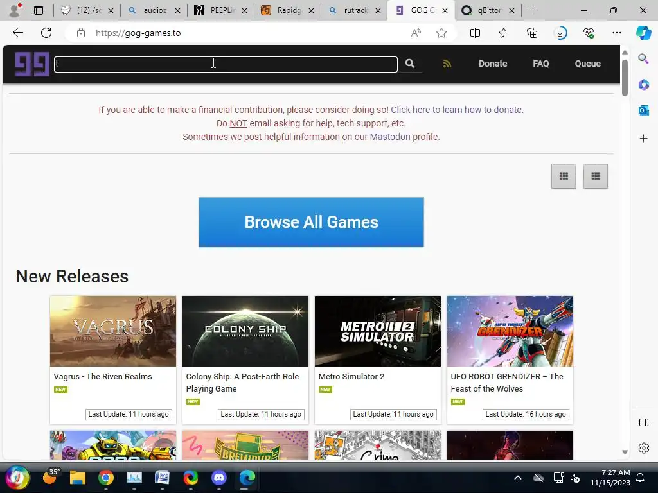Image resolution: width=658 pixels, height=493 pixels.
Task: Open browser Collections
Action: point(532,33)
